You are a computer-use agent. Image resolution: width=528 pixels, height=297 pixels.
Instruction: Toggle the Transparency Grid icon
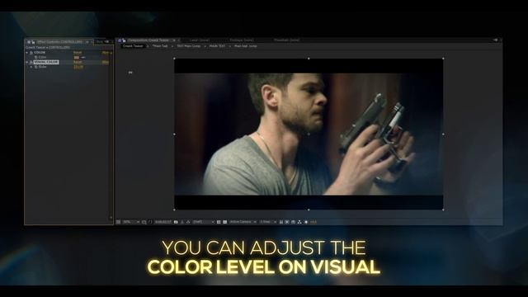225,222
